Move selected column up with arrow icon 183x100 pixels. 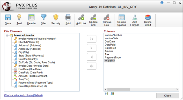[x=107, y=94]
